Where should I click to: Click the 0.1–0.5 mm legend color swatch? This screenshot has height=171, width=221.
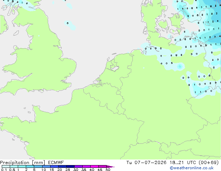coord(6,166)
